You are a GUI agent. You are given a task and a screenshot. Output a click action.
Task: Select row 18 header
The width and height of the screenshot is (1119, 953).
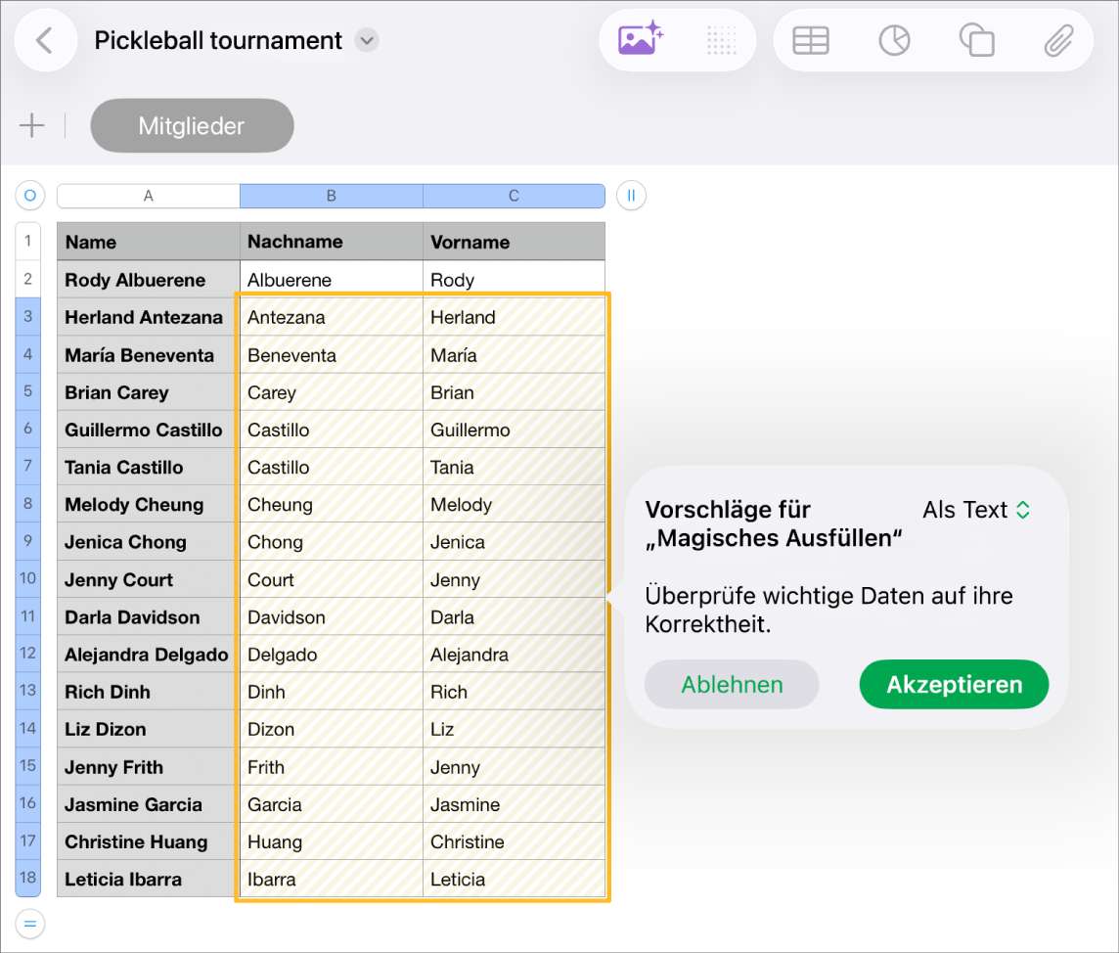27,878
